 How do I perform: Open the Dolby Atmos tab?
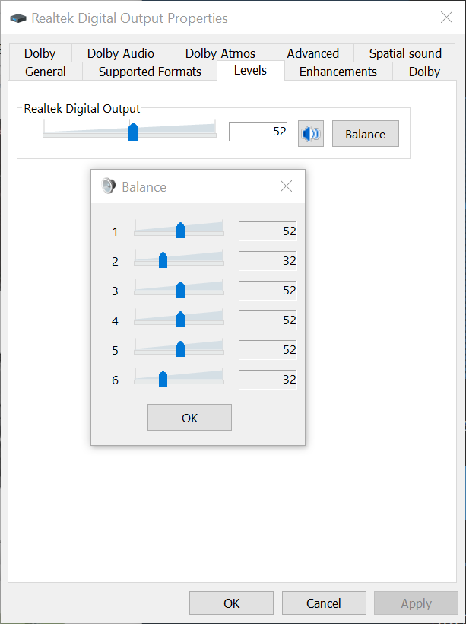220,53
